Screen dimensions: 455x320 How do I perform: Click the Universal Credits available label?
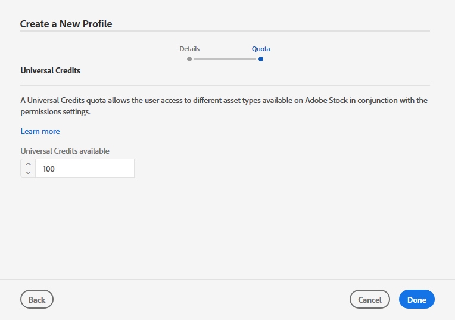[65, 151]
